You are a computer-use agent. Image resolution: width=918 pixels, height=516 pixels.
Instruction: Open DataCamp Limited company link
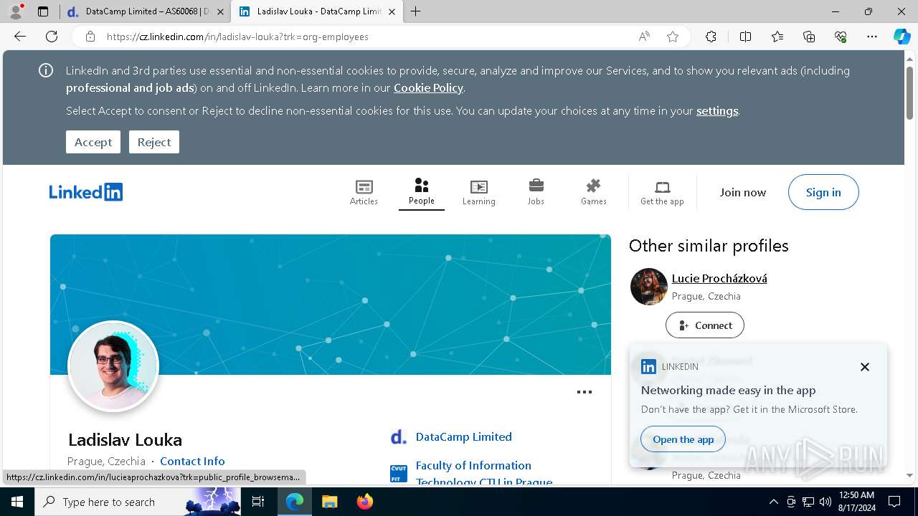pos(464,436)
